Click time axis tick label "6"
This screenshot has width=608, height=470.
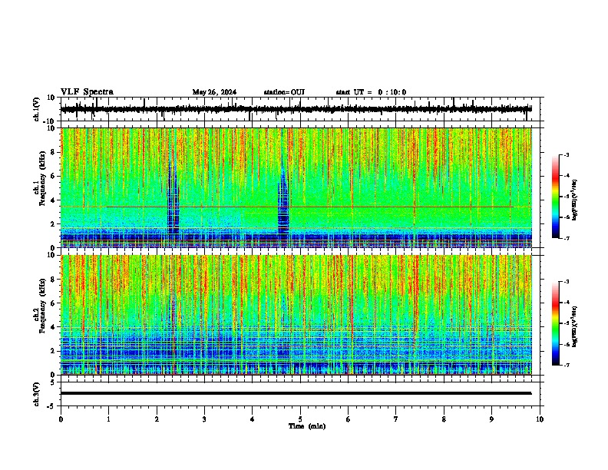point(348,419)
